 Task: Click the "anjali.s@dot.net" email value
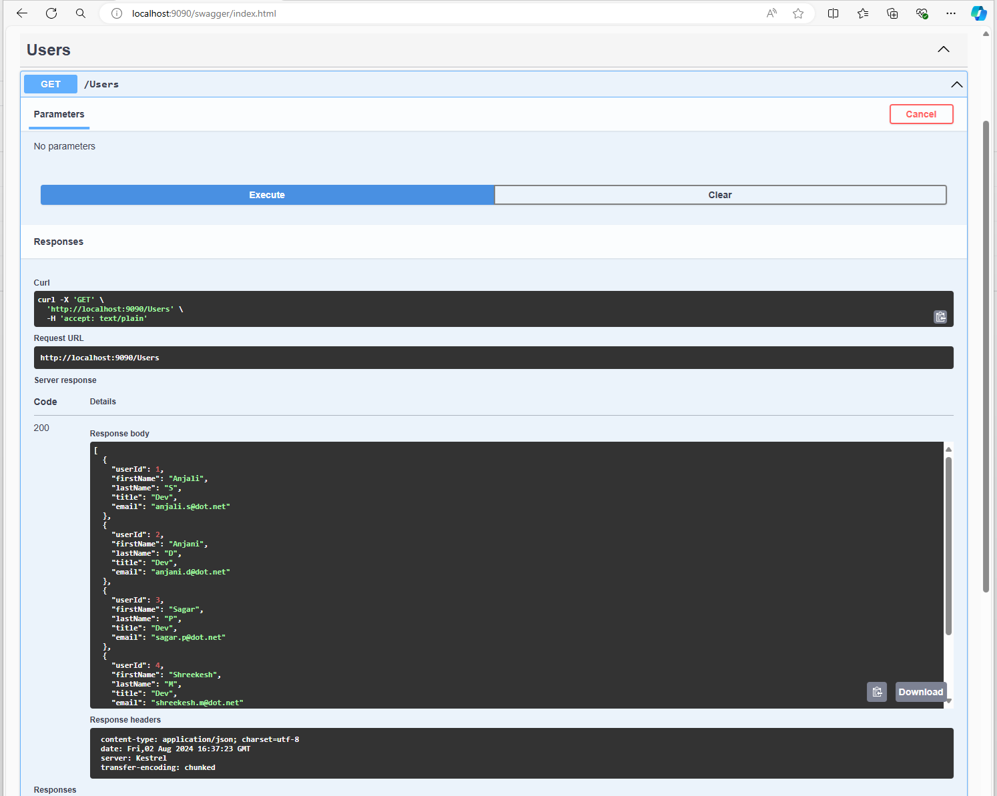[190, 506]
